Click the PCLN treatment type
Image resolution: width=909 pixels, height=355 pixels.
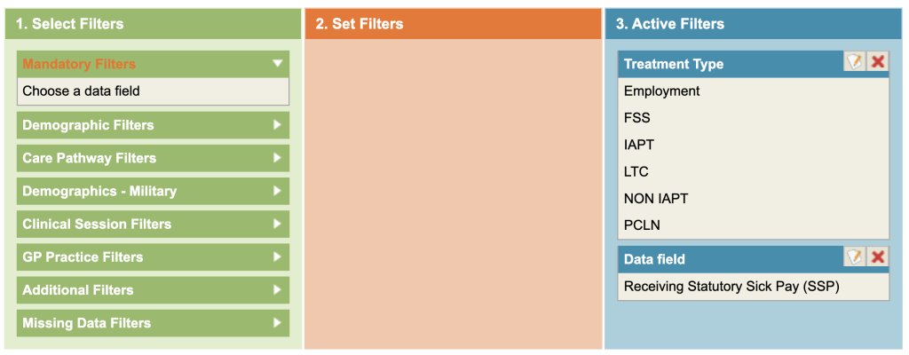(642, 225)
